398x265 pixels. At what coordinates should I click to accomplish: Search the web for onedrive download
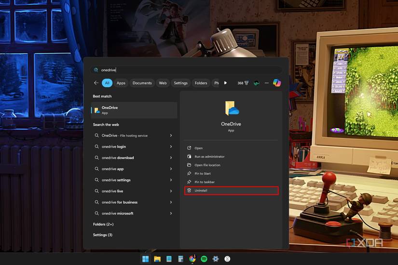click(118, 158)
